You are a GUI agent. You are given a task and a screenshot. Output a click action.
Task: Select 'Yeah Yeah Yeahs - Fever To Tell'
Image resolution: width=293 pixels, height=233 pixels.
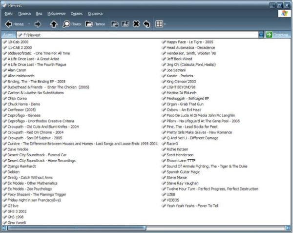tap(192, 206)
